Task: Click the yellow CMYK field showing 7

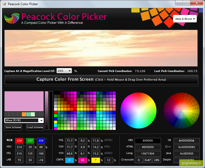Action: [x=96, y=160]
